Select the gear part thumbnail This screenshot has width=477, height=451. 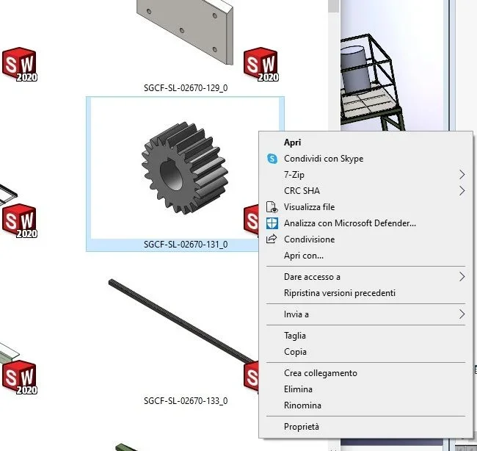coord(185,168)
